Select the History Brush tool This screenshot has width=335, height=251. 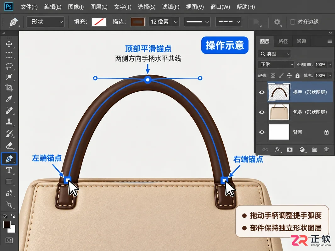[x=9, y=134]
